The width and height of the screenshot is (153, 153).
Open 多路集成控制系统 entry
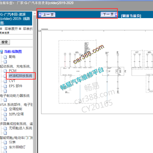[x=16, y=124]
